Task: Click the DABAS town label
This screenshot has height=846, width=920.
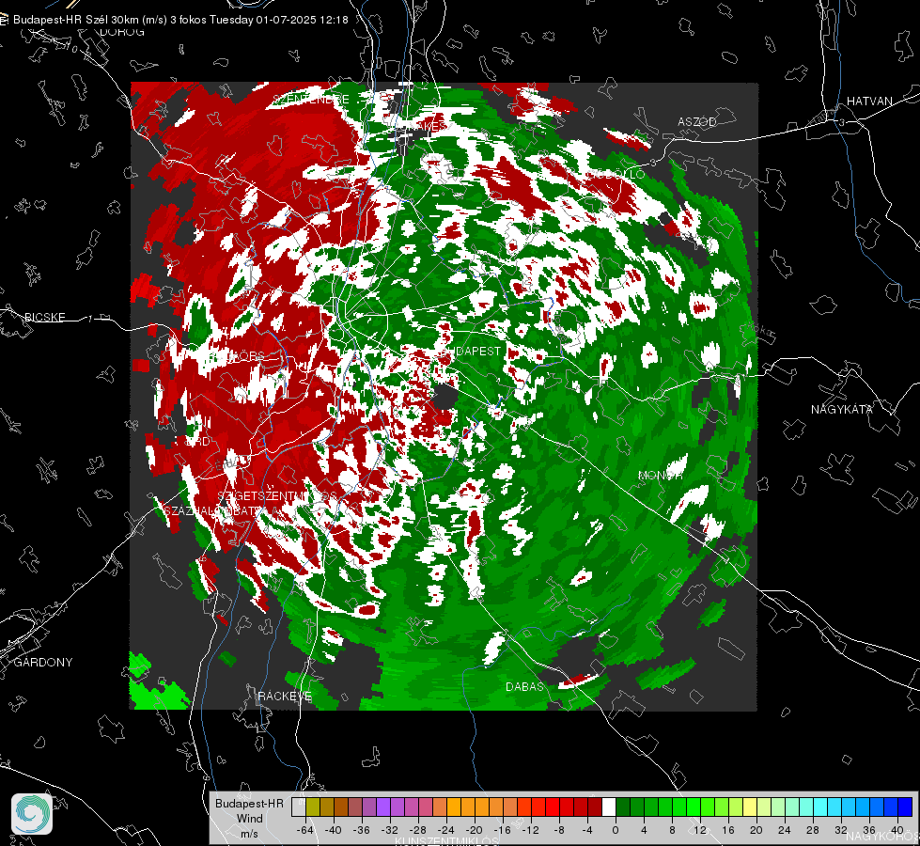Action: pos(524,686)
